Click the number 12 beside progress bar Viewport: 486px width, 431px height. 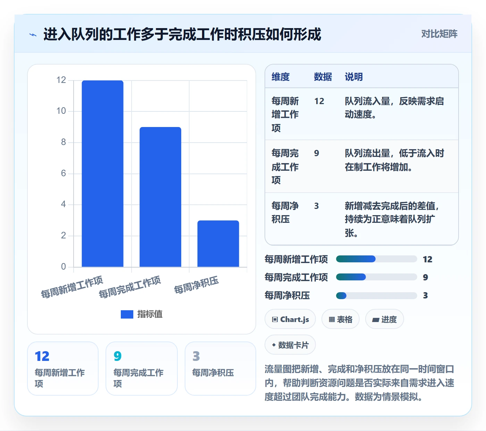click(x=428, y=259)
